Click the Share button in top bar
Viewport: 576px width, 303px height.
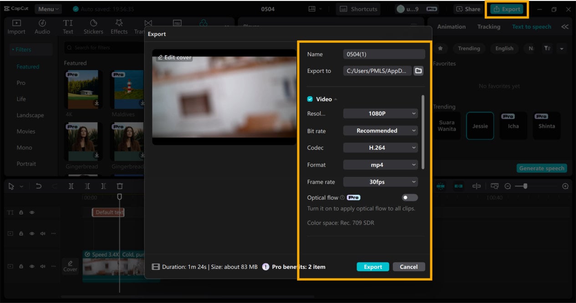(468, 9)
